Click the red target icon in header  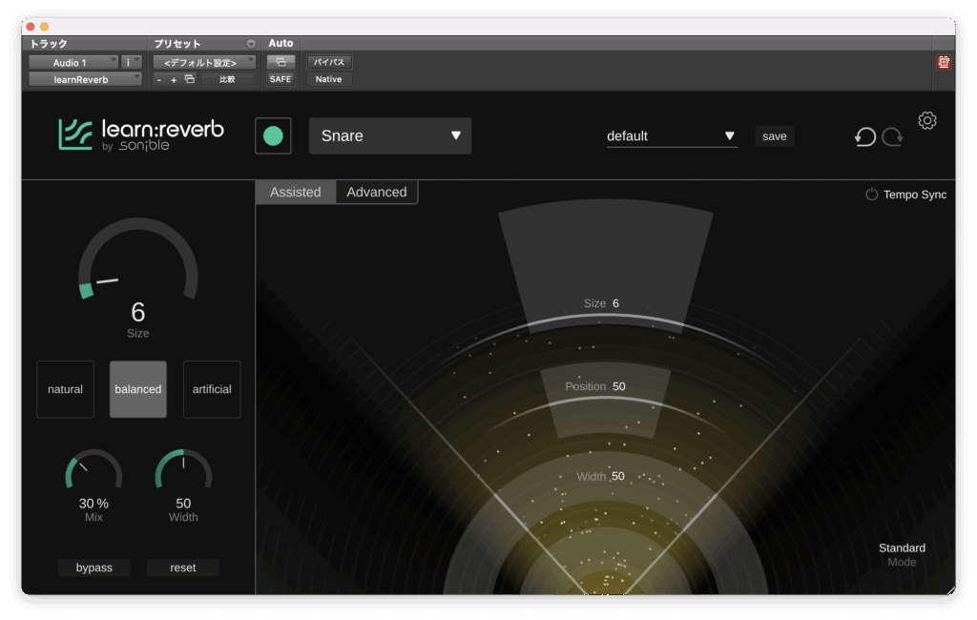point(944,62)
